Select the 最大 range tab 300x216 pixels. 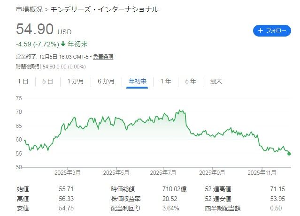tap(216, 81)
